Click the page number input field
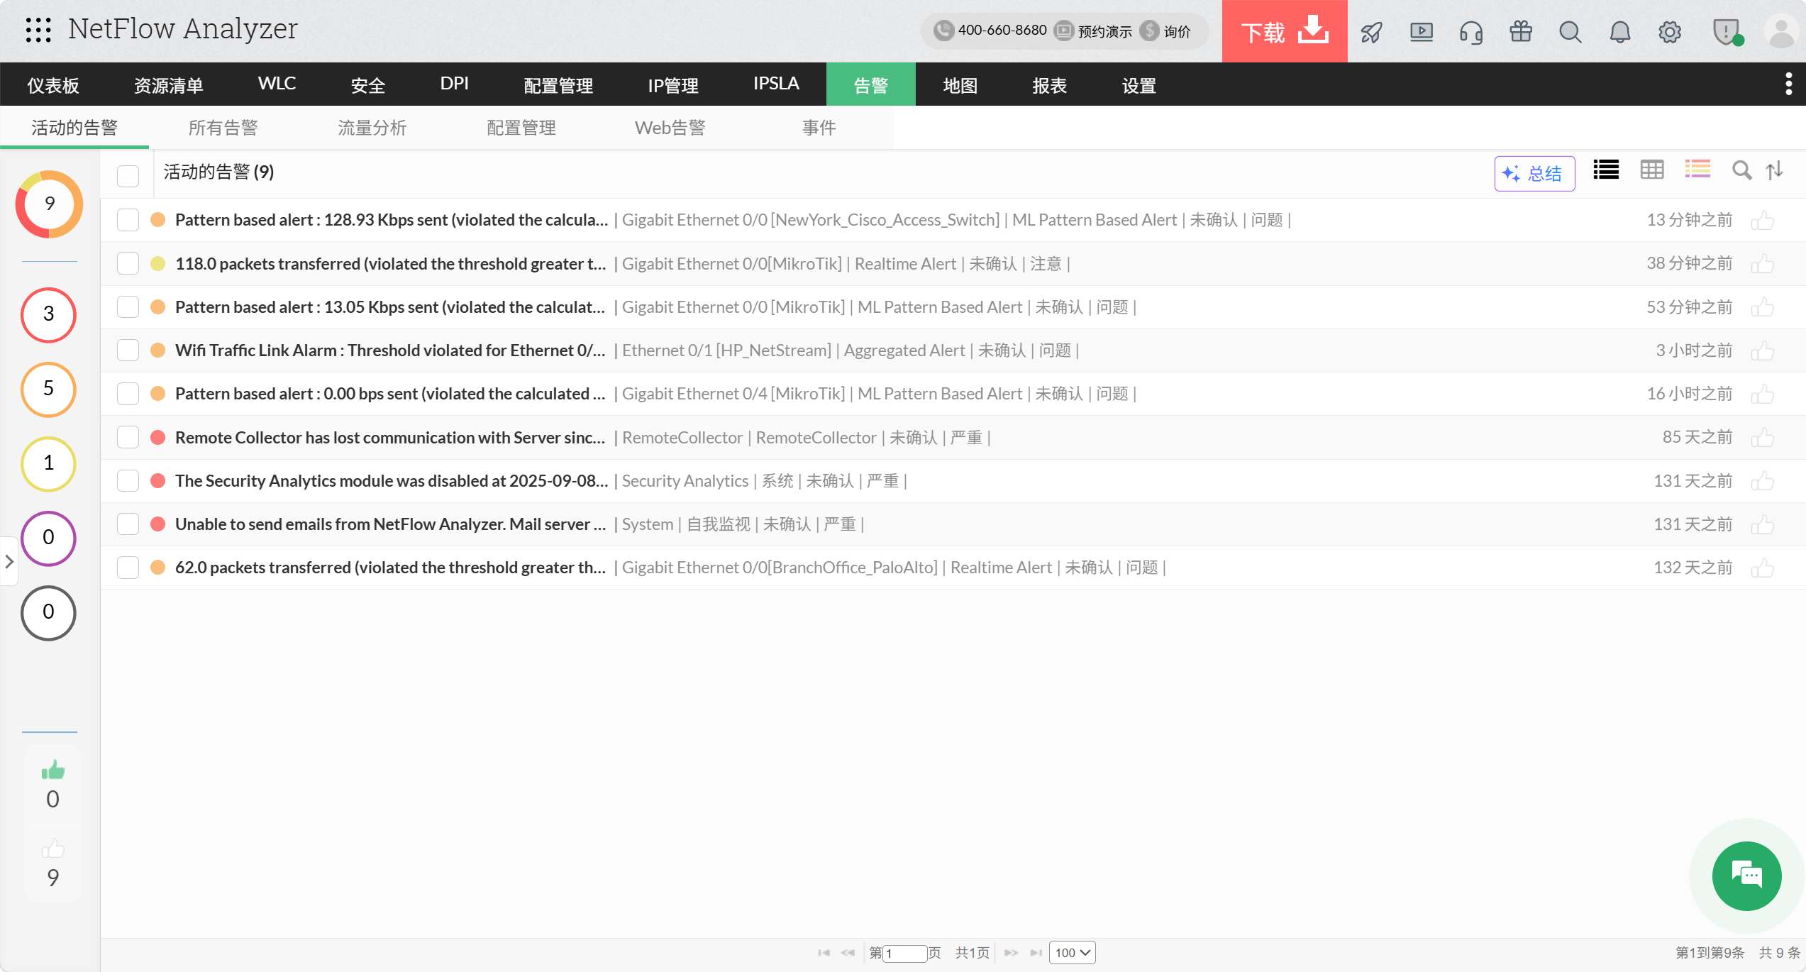 [905, 953]
